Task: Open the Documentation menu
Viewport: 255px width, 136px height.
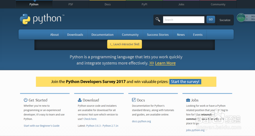Action: (103, 35)
